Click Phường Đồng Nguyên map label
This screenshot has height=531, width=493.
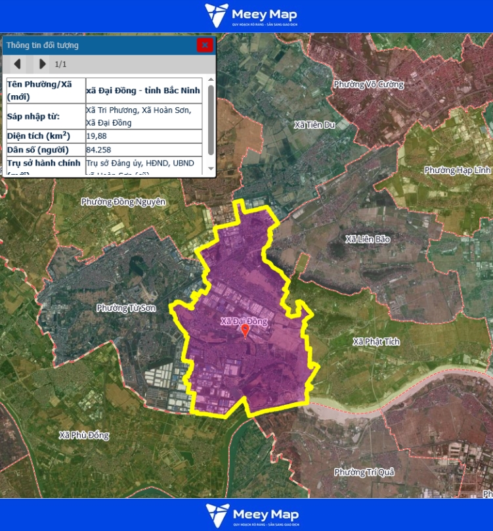[123, 202]
